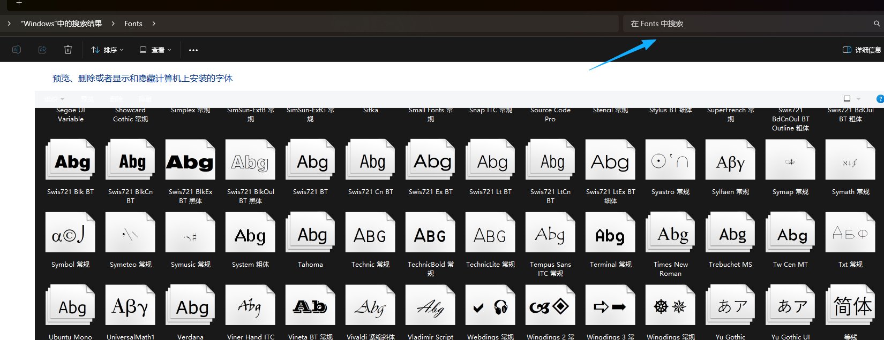The width and height of the screenshot is (884, 340).
Task: Expand the 查看 view dropdown
Action: tap(155, 50)
